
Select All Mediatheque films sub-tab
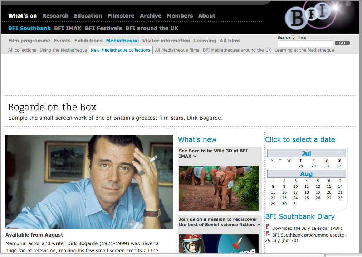177,50
